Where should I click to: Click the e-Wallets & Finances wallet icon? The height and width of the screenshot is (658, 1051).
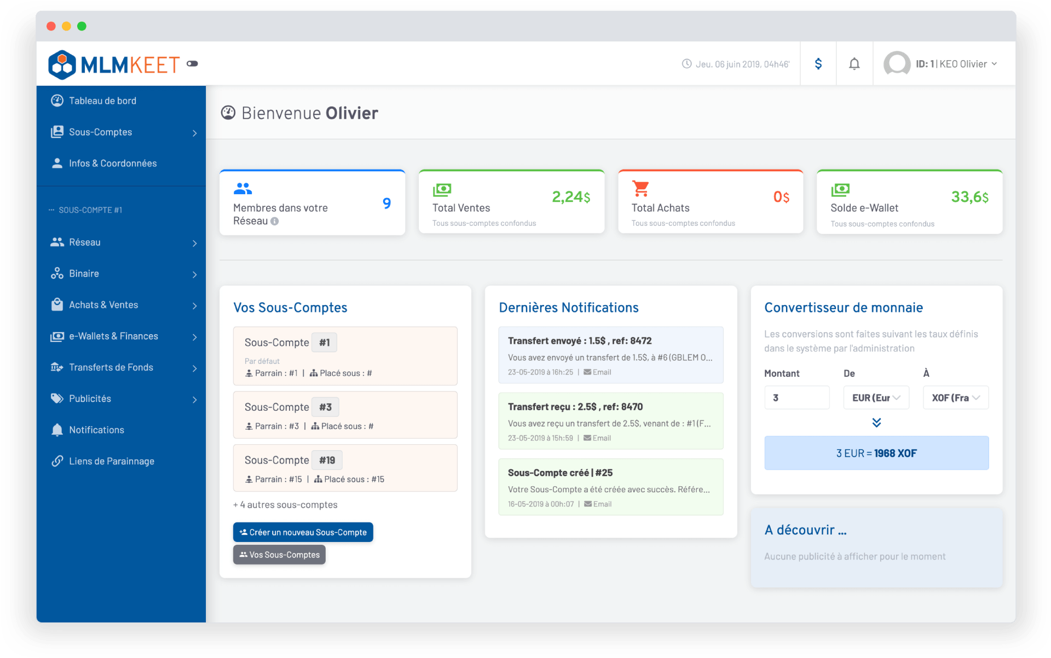(x=57, y=336)
